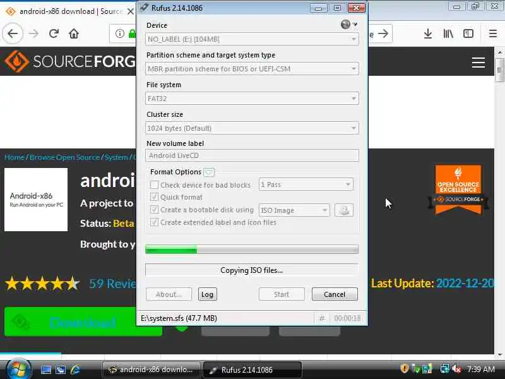Screen dimensions: 505x379
Task: Open the System breadcrumb link
Action: (x=116, y=157)
